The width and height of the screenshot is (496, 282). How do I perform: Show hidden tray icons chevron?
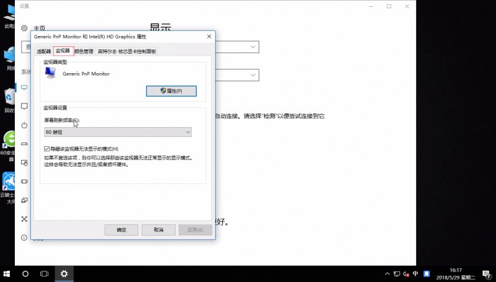coord(387,274)
